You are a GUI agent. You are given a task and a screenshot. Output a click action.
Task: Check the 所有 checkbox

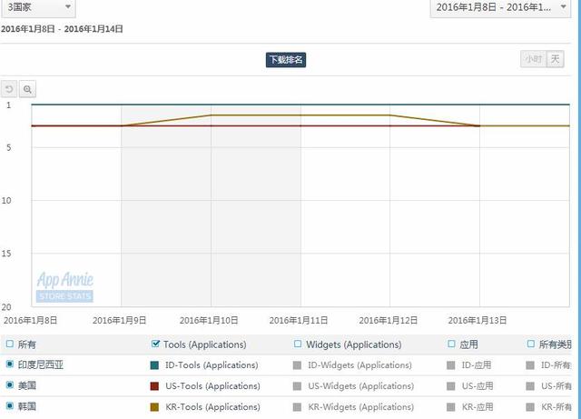[x=10, y=344]
